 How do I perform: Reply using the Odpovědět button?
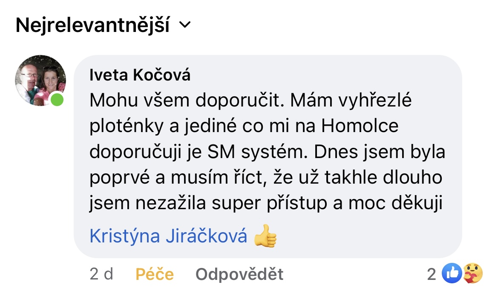point(239,274)
